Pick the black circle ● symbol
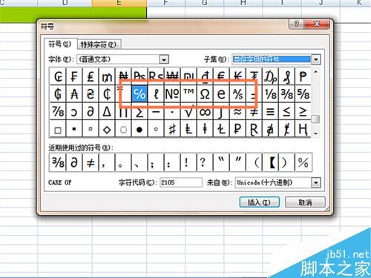Screen dimensions: 371x278 pyautogui.click(x=139, y=129)
